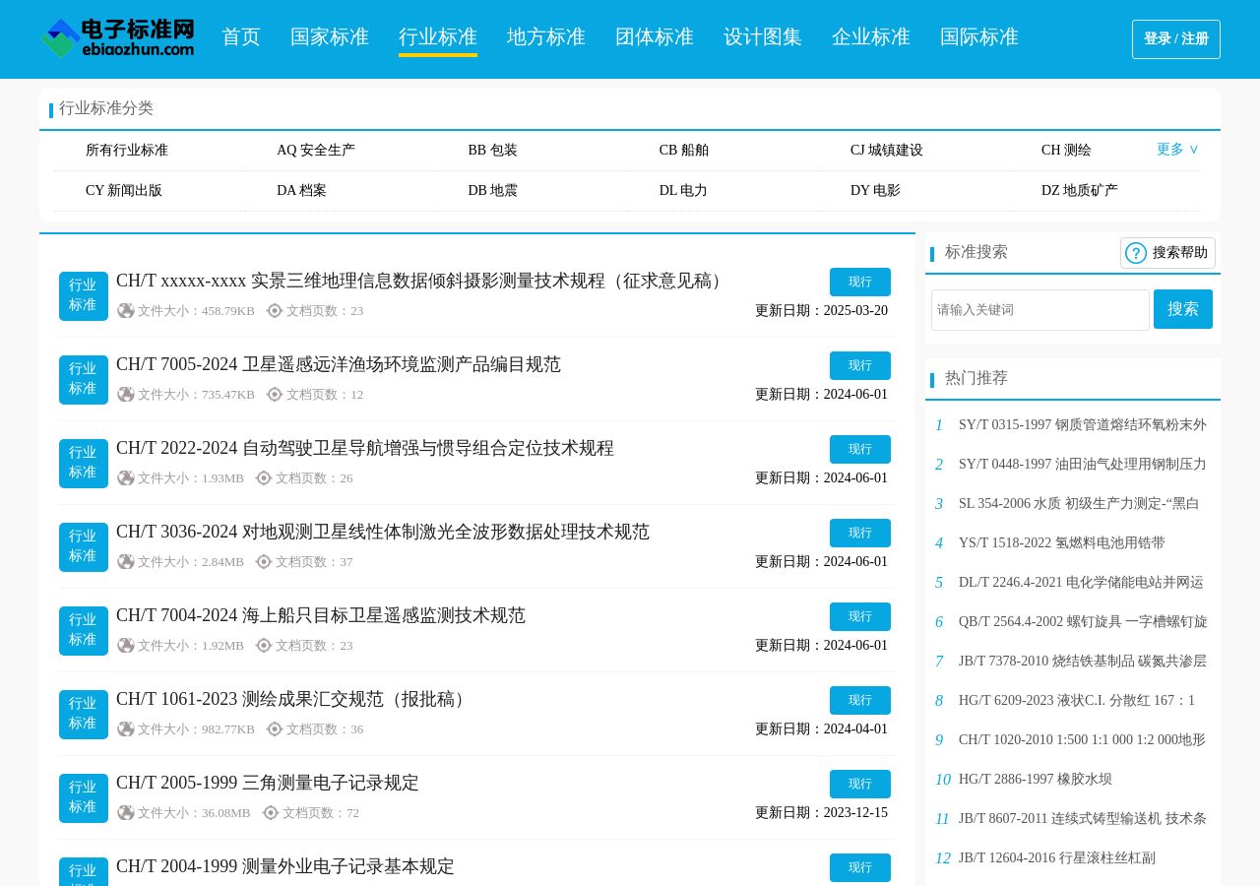Click 行业标准 badge for CH/T 2005-1999

coord(84,798)
